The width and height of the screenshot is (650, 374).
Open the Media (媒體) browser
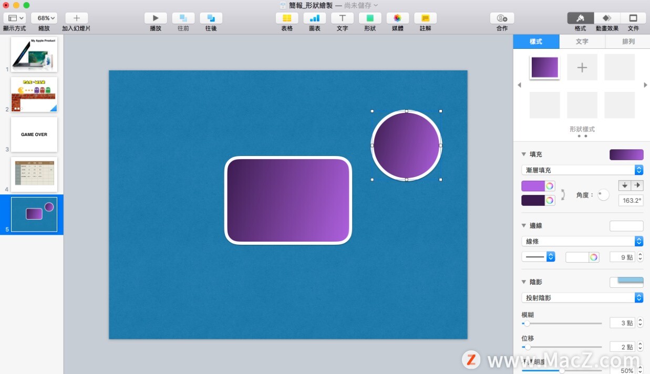[x=398, y=18]
